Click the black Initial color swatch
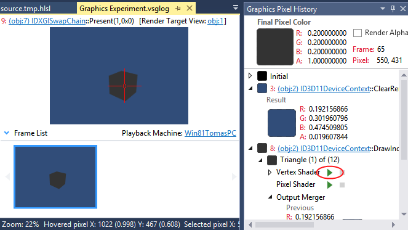Image resolution: width=408 pixels, height=230 pixels. [262, 76]
